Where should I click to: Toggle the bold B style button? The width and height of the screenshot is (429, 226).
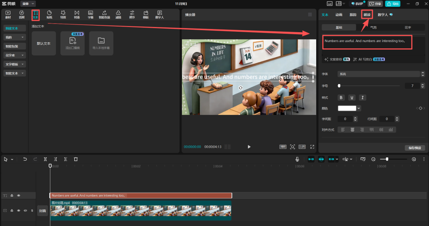(x=341, y=98)
